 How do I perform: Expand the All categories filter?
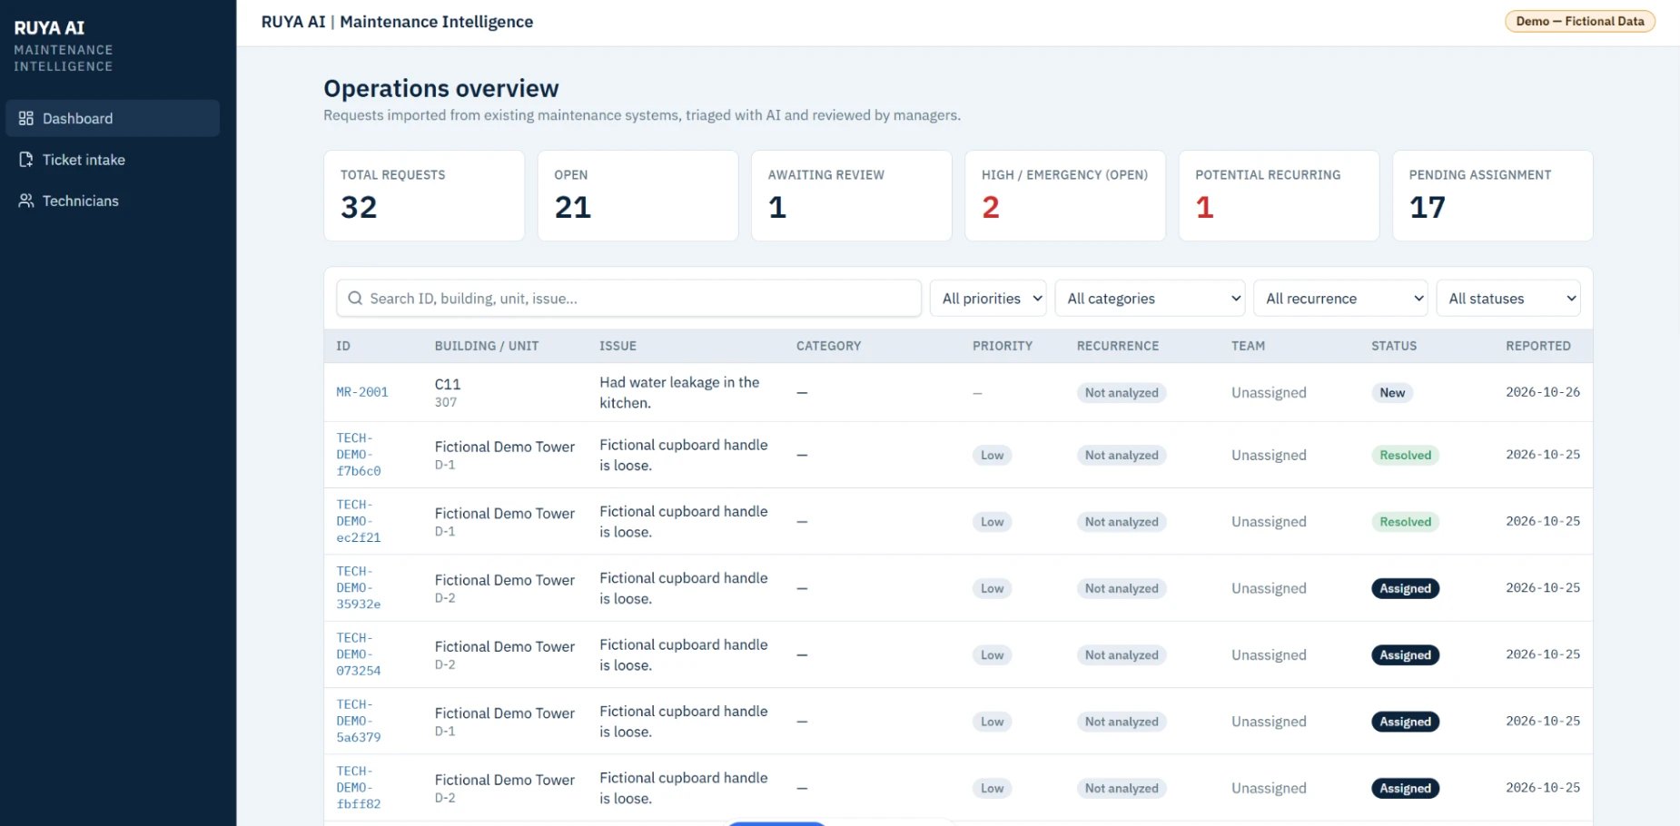1149,299
